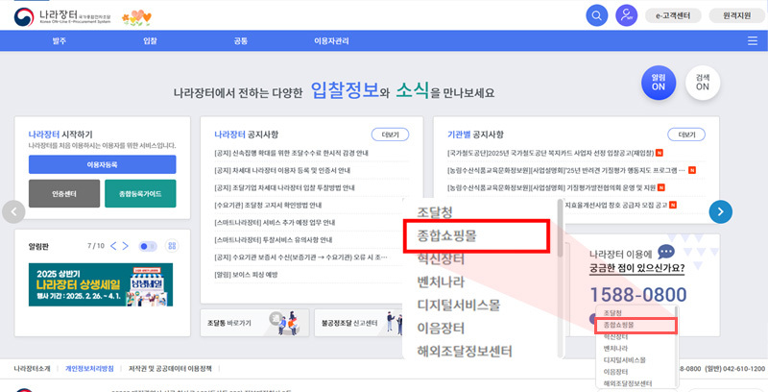Open 알림판 grid view icon

point(172,246)
